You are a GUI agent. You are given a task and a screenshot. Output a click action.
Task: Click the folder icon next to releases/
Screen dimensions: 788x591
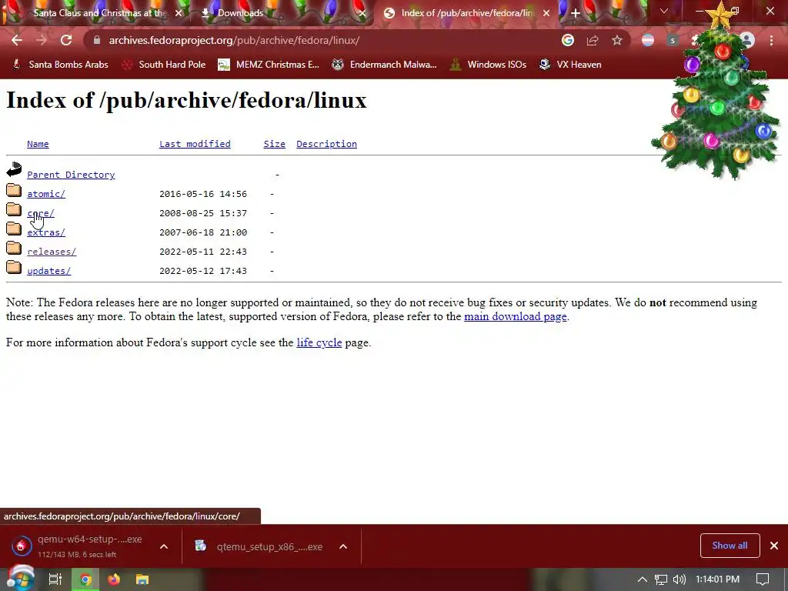(14, 249)
